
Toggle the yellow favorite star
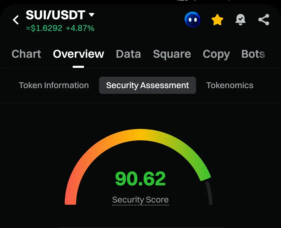coord(217,20)
